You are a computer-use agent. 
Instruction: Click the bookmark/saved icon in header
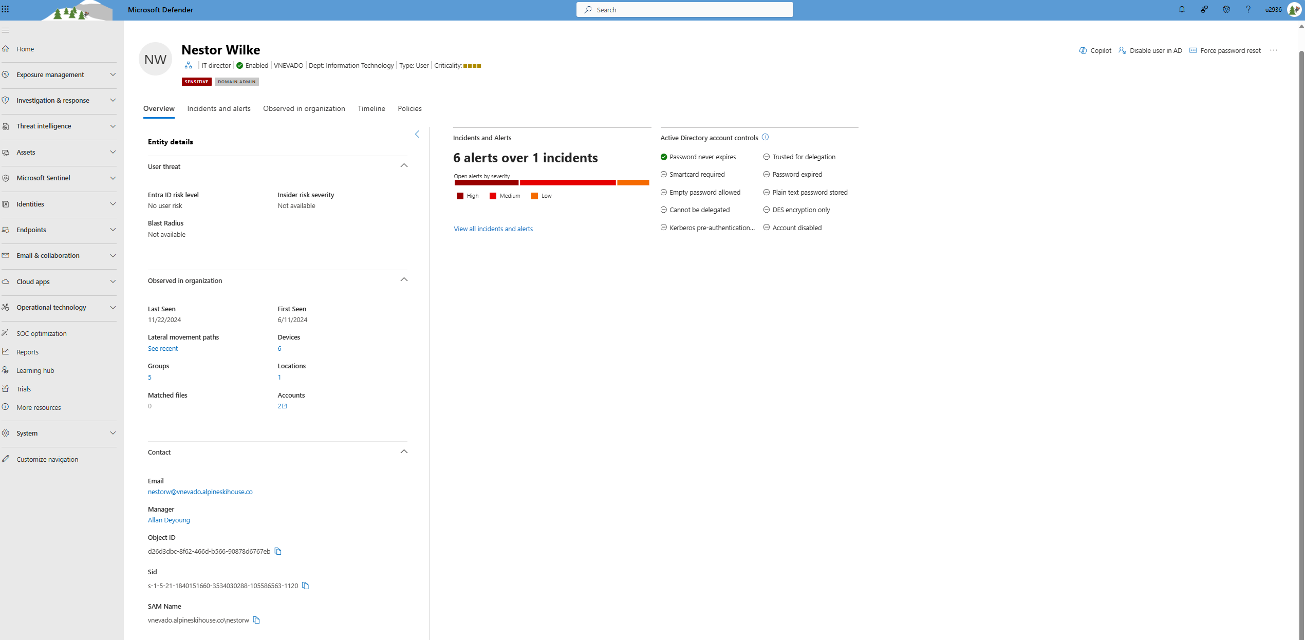[1204, 10]
